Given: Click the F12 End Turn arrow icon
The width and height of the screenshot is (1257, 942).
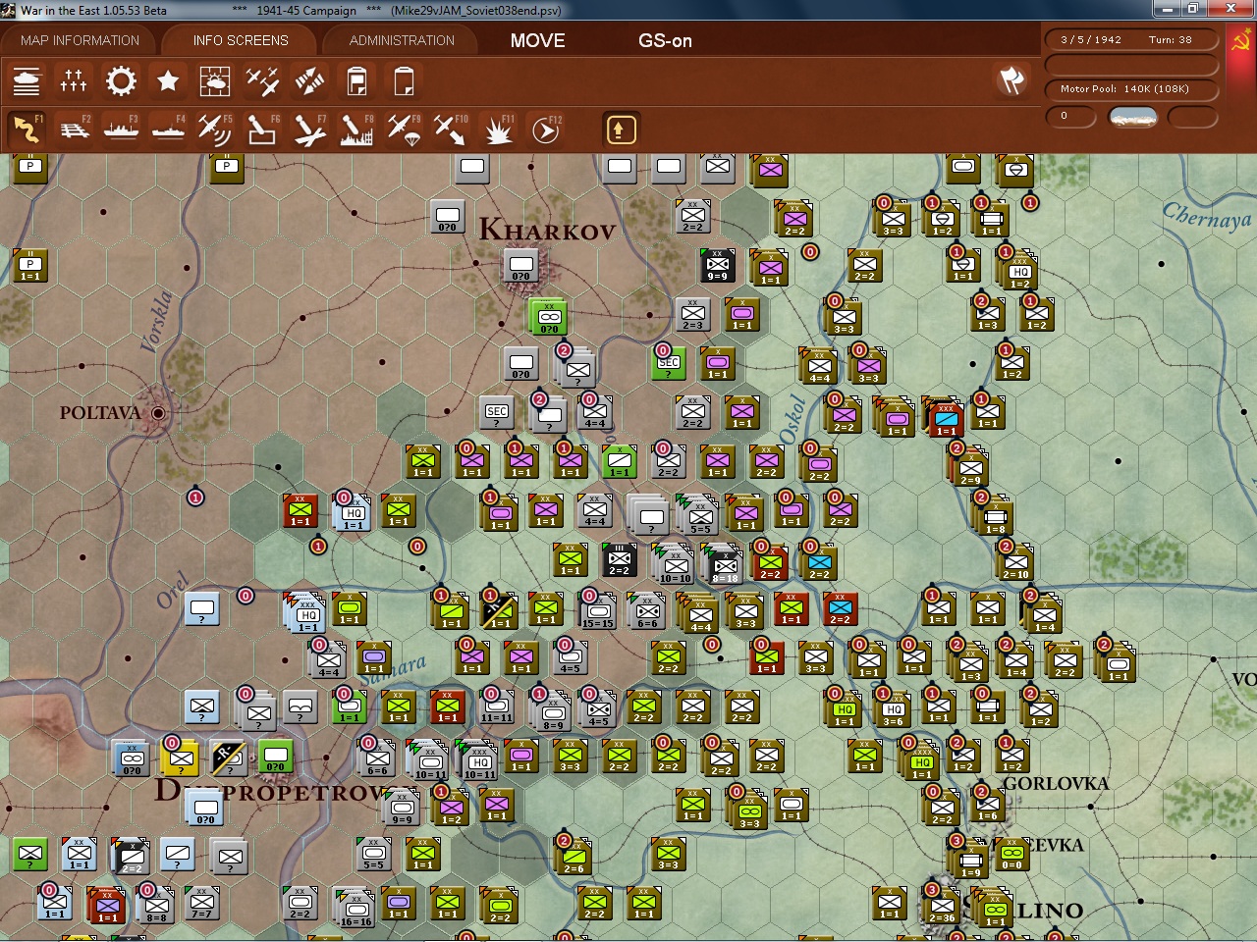Looking at the screenshot, I should [545, 130].
